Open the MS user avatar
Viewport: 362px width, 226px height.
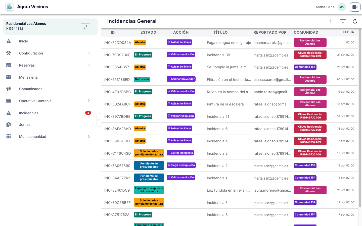(342, 7)
